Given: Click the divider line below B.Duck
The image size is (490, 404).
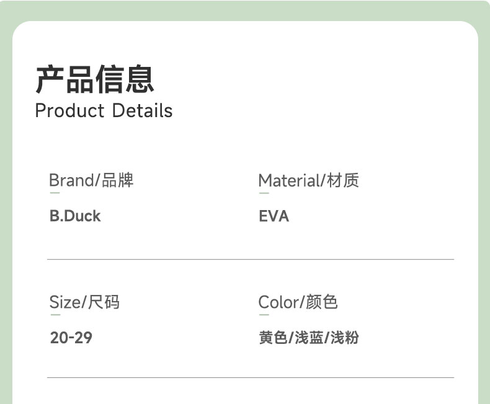Looking at the screenshot, I should [251, 259].
